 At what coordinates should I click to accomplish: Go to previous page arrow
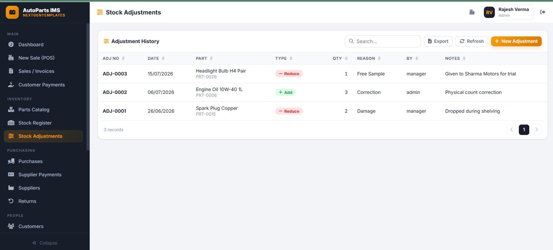click(x=512, y=129)
